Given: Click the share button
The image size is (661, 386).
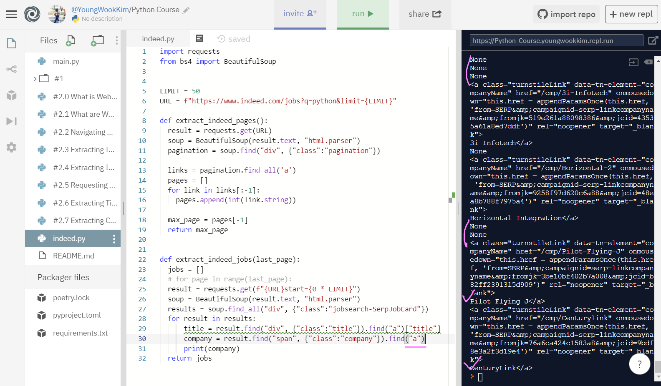Looking at the screenshot, I should (425, 14).
